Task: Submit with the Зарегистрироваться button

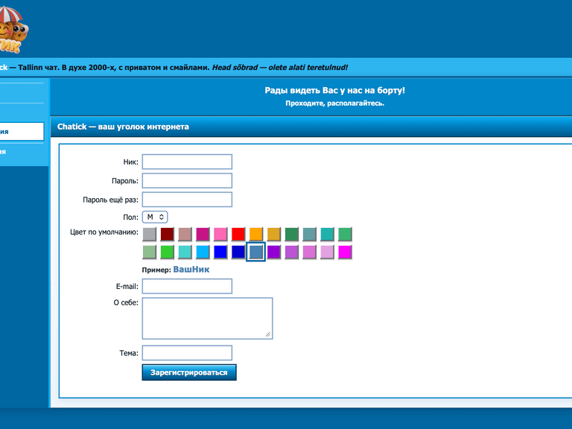Action: (189, 372)
